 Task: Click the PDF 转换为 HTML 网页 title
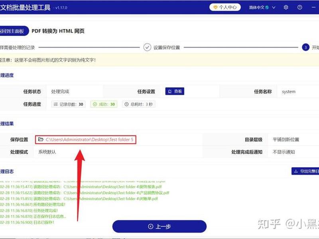tap(58, 31)
